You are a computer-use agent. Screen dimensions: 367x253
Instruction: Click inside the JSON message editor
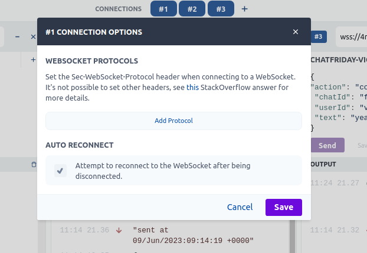[x=339, y=102]
